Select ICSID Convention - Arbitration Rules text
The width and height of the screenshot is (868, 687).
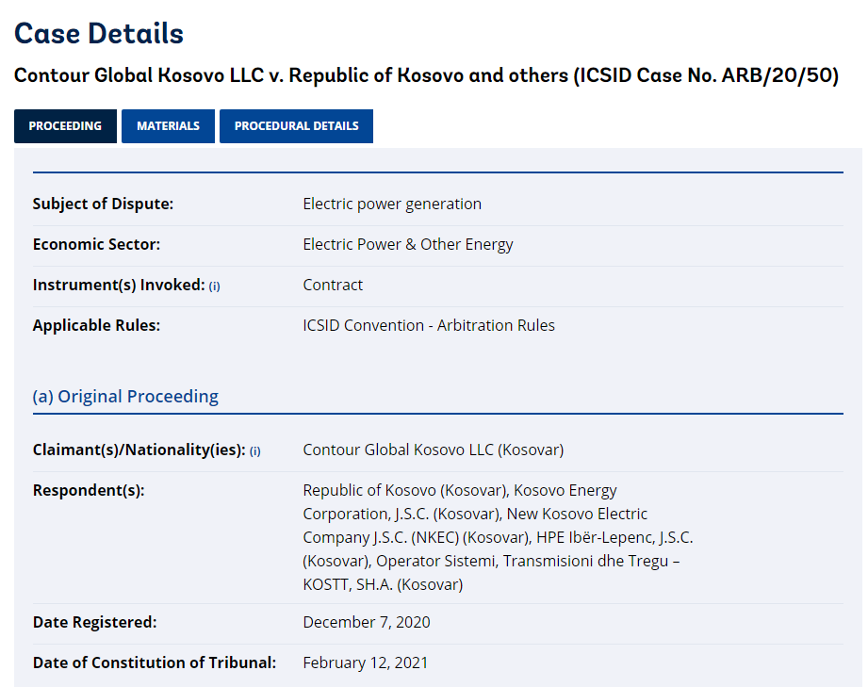(429, 325)
